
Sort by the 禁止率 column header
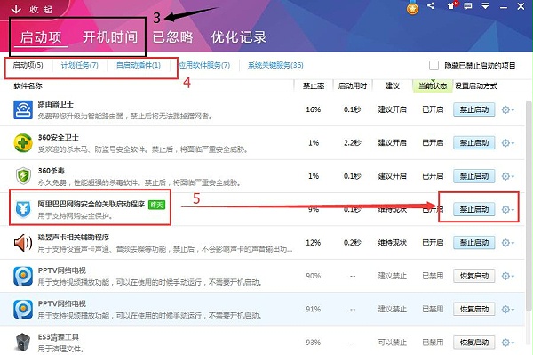tap(314, 85)
